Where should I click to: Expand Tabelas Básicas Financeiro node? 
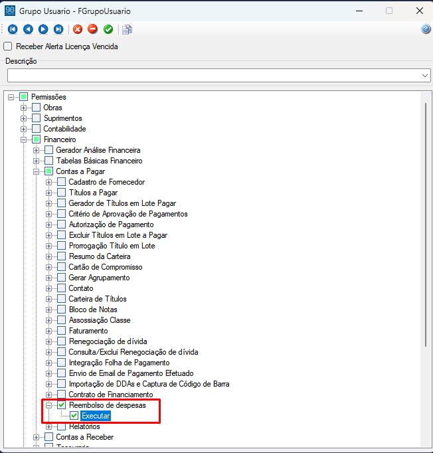coord(36,161)
